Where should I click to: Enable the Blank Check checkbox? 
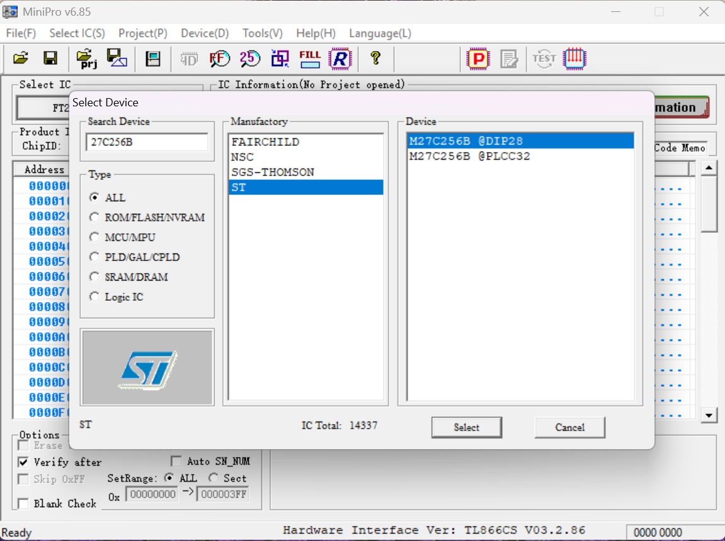[x=23, y=503]
